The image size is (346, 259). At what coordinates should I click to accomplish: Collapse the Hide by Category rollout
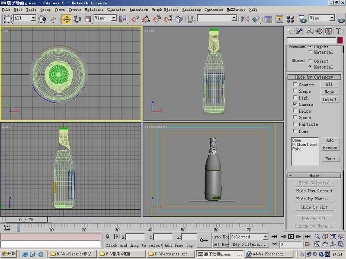click(314, 77)
